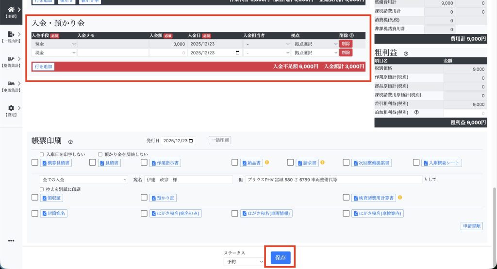The width and height of the screenshot is (497, 269).
Task: Check the 預かり金を反映しない option
Action: tap(100, 154)
